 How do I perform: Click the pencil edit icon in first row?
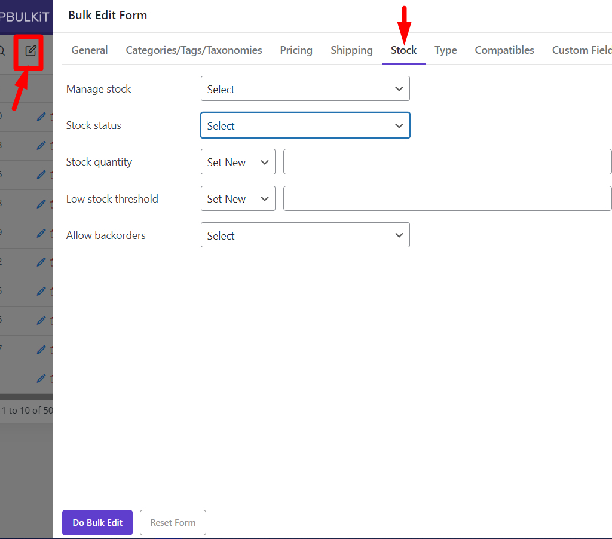41,117
